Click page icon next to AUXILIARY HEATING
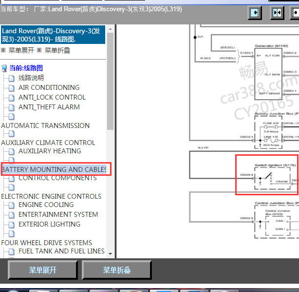The height and width of the screenshot is (292, 299). pos(11,151)
